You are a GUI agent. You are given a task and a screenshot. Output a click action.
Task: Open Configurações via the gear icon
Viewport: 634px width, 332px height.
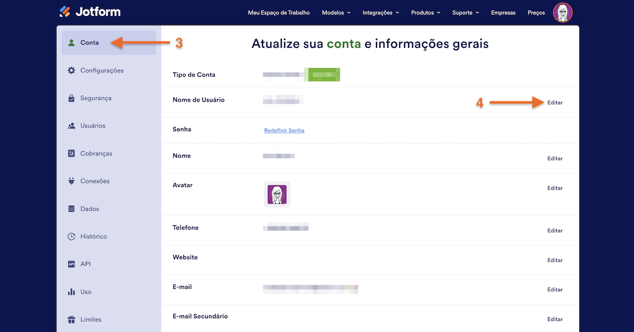coord(71,70)
